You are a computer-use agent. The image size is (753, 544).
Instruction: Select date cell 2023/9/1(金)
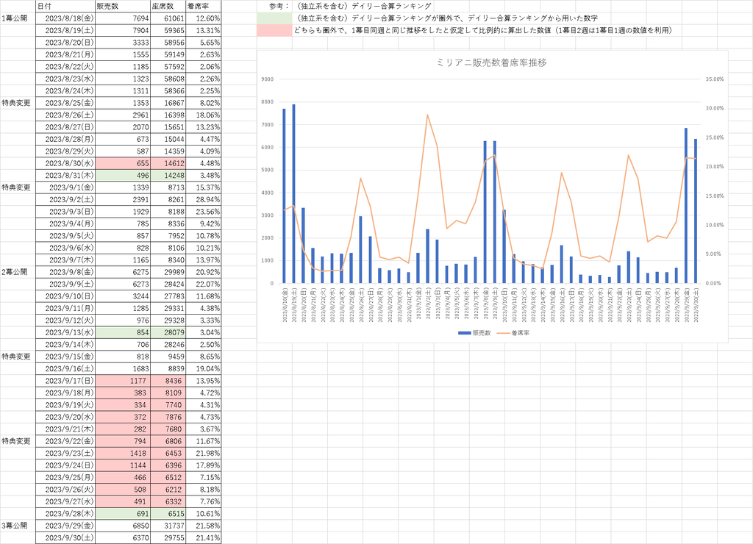pyautogui.click(x=65, y=187)
